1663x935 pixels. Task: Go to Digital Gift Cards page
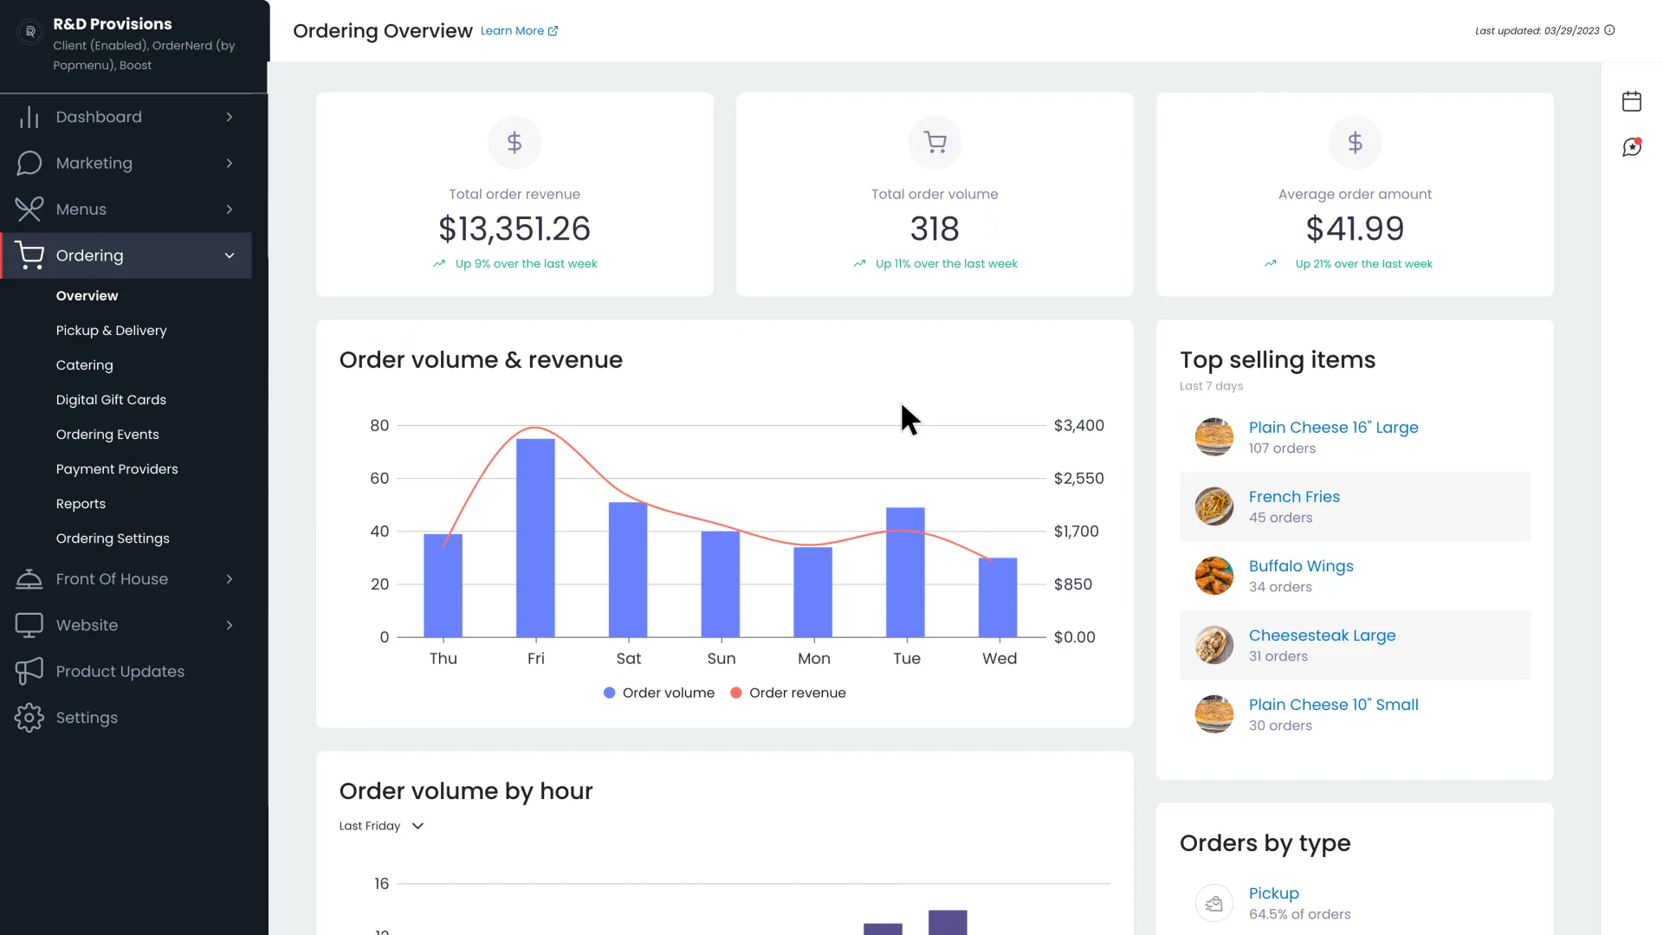[111, 400]
